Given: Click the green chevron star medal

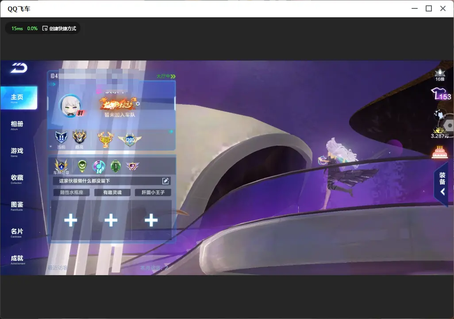Looking at the screenshot, I should 82,166.
